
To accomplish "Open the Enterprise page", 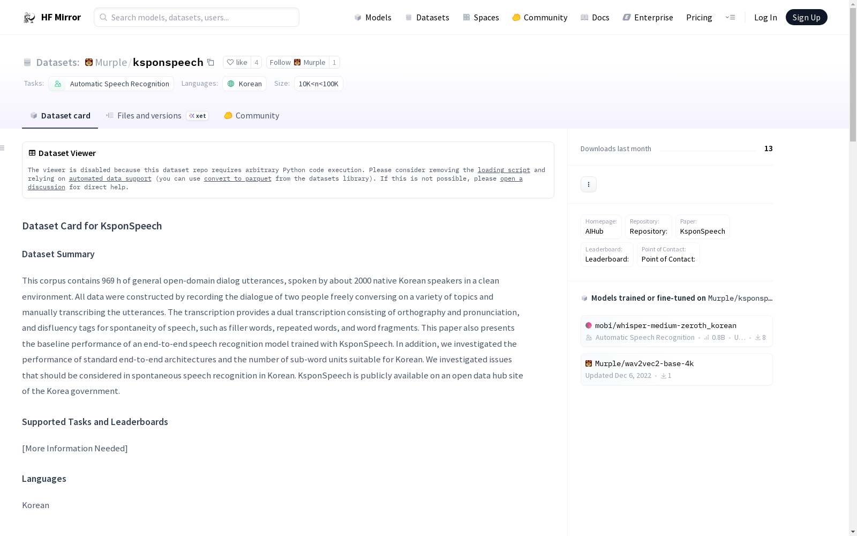I will [x=648, y=18].
